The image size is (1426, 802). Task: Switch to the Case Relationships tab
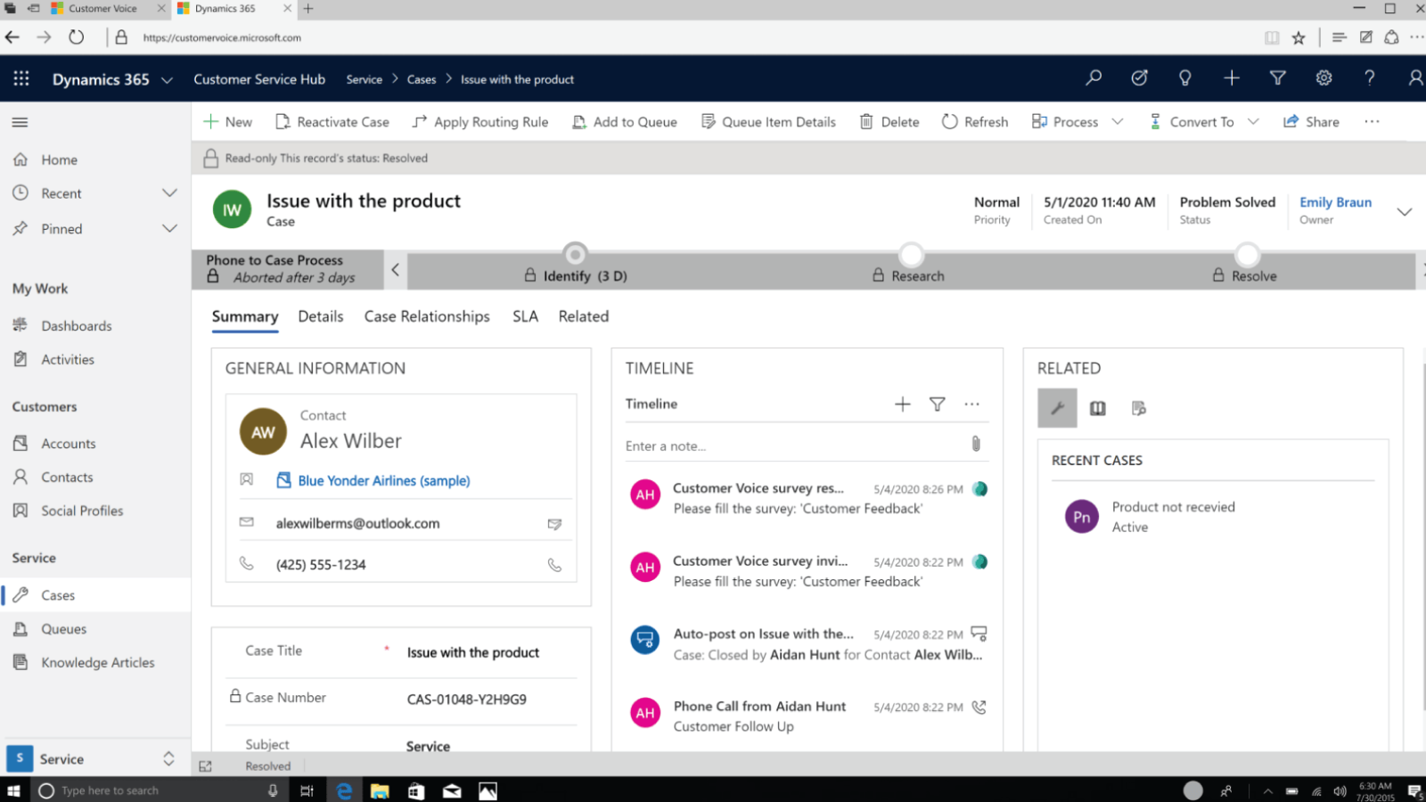427,316
